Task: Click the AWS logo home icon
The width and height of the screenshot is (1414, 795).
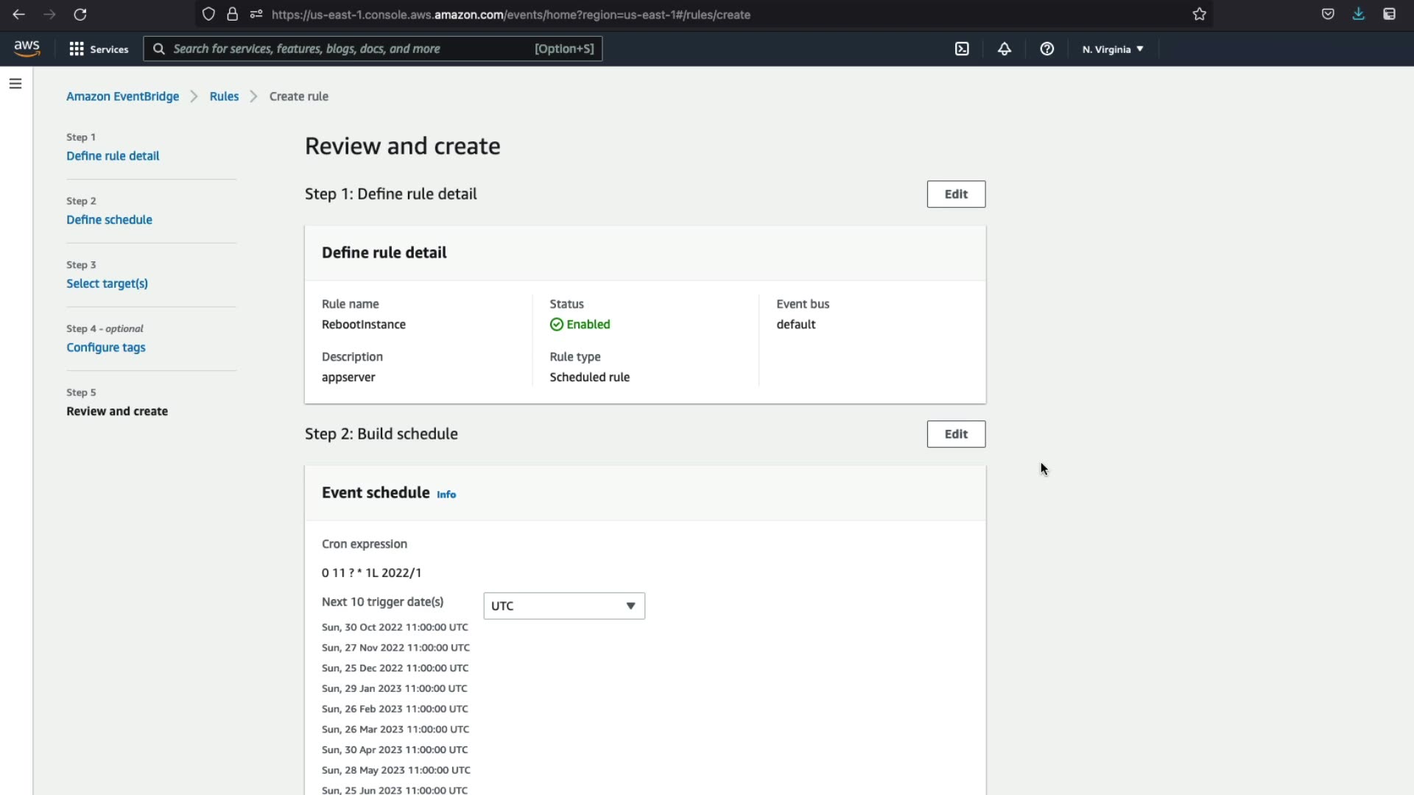Action: click(27, 49)
